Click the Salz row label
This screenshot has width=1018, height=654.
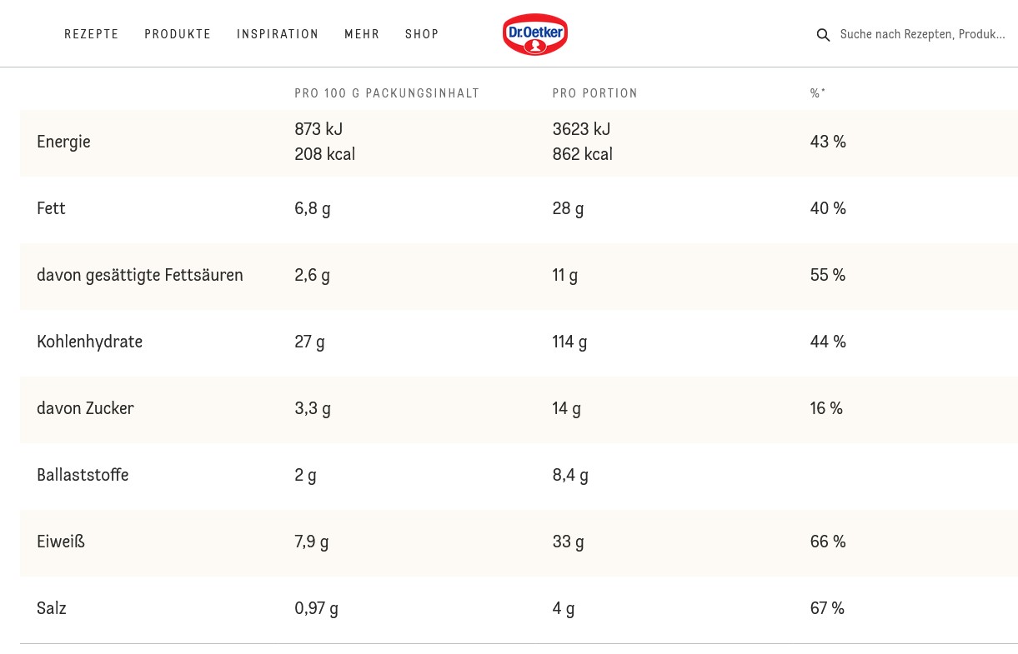pos(52,608)
